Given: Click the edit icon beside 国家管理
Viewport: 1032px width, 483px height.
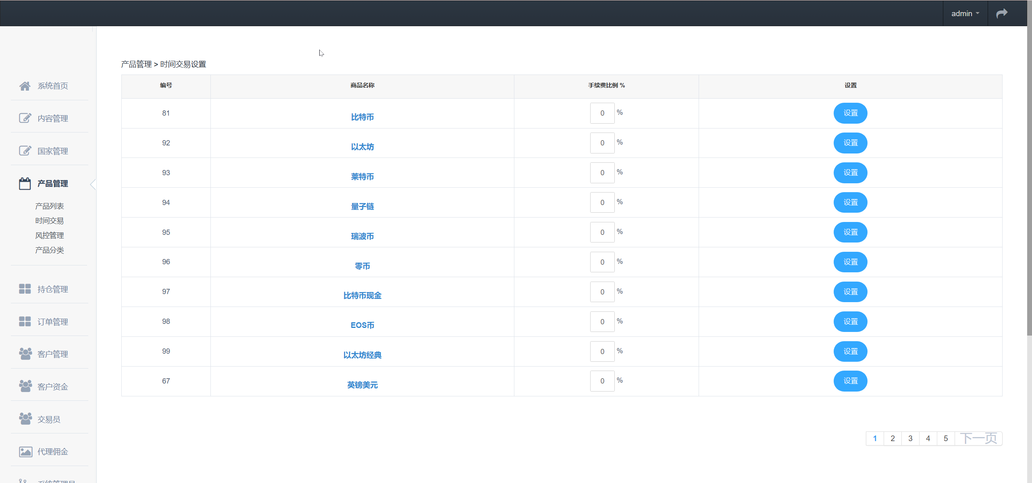Looking at the screenshot, I should (25, 151).
